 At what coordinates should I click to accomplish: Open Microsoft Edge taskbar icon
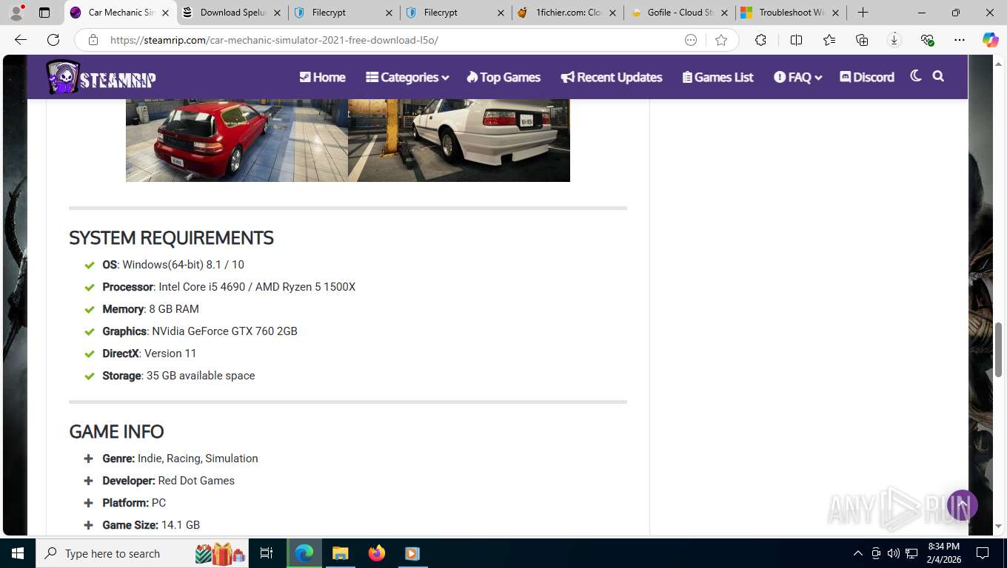pos(304,553)
